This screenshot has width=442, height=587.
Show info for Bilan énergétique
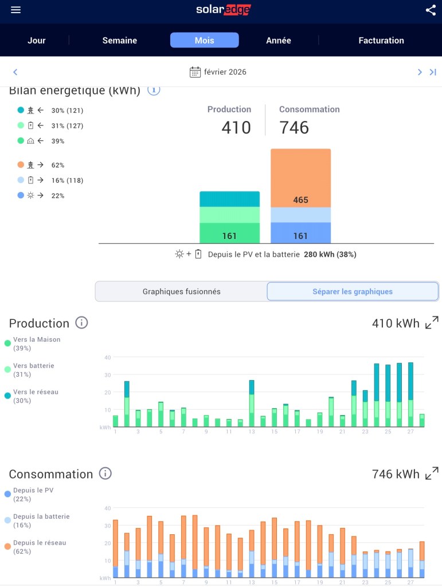click(x=154, y=90)
